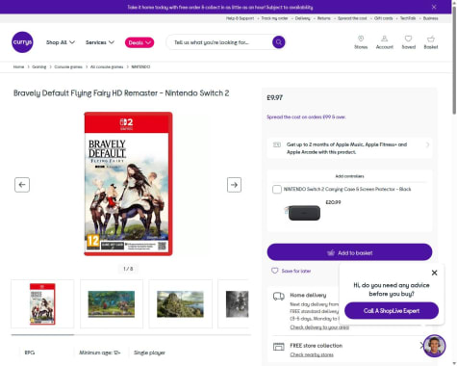The width and height of the screenshot is (457, 366).
Task: Open the Stores locator icon
Action: 361,42
